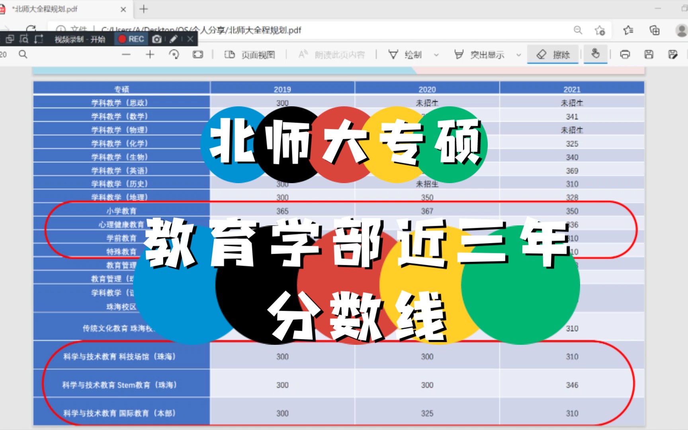This screenshot has width=688, height=430.
Task: Select the recorder region search icon
Action: (x=24, y=39)
